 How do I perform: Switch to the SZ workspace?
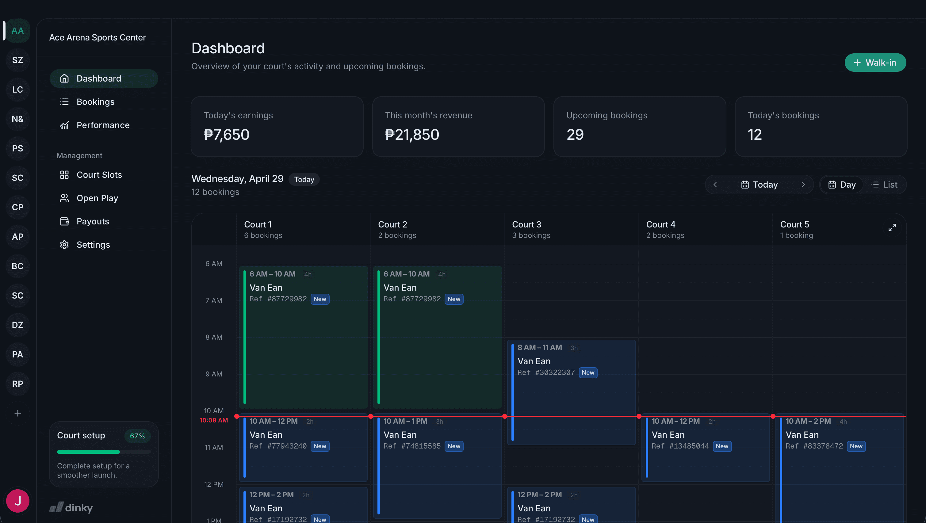point(17,60)
